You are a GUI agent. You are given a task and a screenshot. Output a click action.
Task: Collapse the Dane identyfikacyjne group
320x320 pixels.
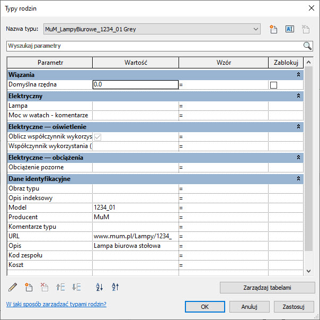(298, 179)
